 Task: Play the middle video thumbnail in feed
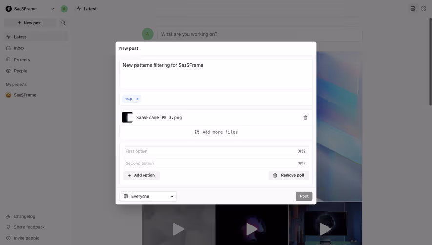tap(251, 229)
